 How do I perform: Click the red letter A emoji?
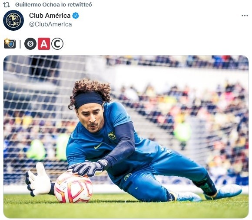click(44, 44)
